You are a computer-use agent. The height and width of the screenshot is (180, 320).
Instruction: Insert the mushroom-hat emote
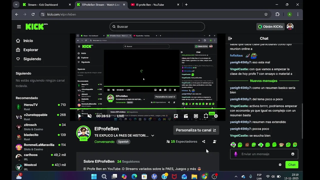(281, 145)
